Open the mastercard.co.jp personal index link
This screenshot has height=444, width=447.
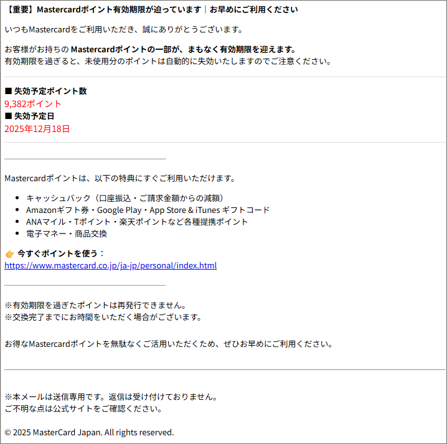point(110,265)
